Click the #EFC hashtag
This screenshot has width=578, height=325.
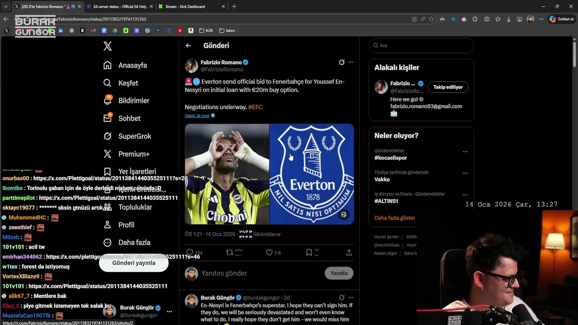[x=255, y=107]
